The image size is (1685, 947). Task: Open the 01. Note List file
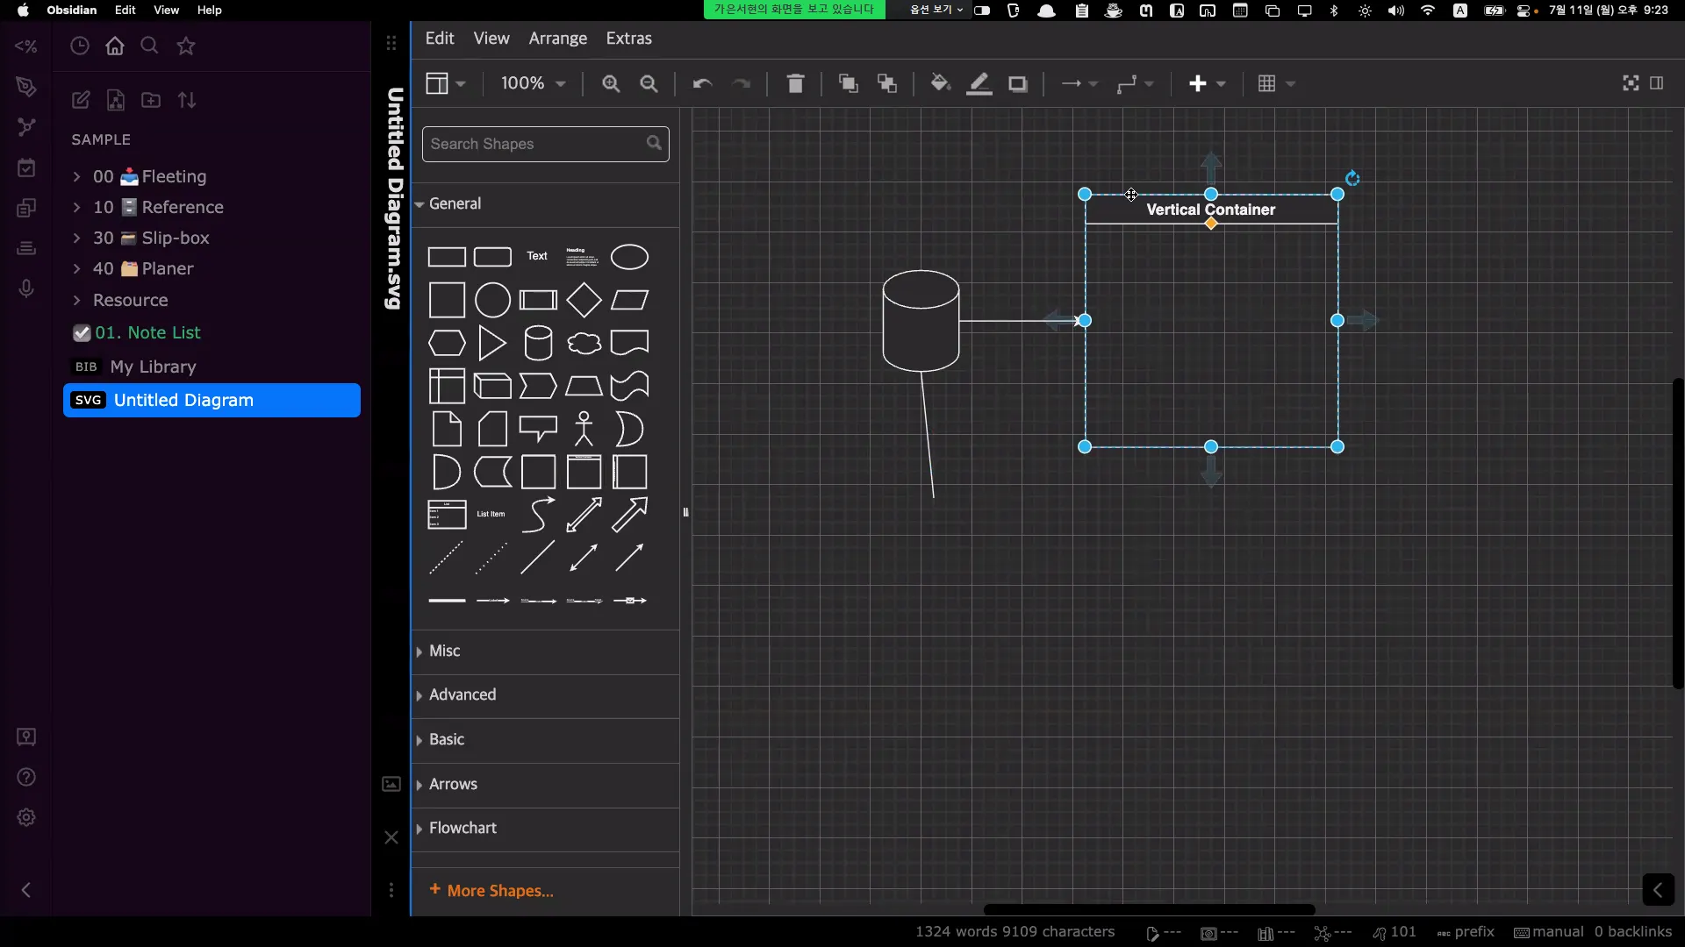point(147,332)
